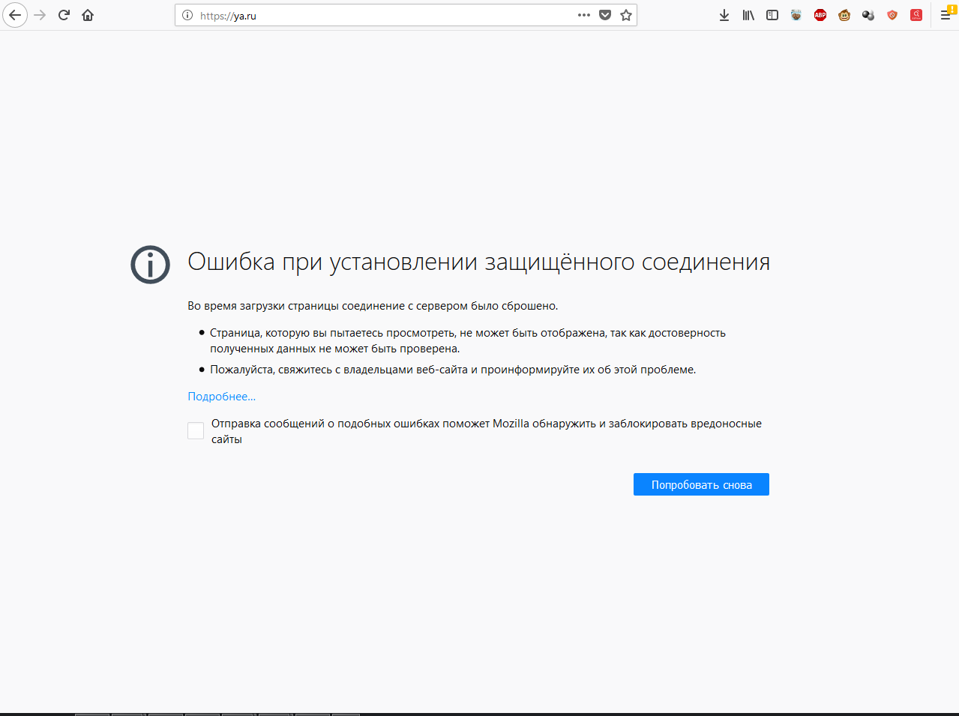
Task: Open the cookie jar extension
Action: pyautogui.click(x=796, y=14)
